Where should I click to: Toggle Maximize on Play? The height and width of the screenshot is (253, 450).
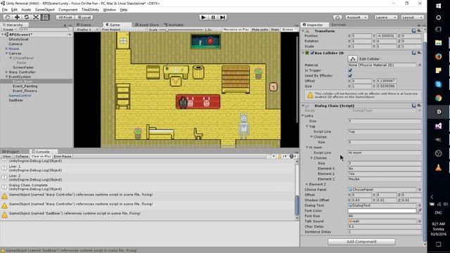pyautogui.click(x=236, y=30)
